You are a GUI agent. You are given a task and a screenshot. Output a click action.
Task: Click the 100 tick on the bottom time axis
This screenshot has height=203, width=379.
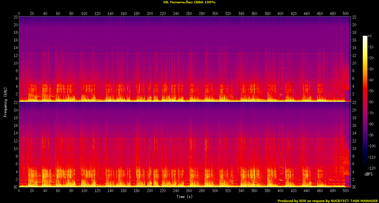point(84,191)
